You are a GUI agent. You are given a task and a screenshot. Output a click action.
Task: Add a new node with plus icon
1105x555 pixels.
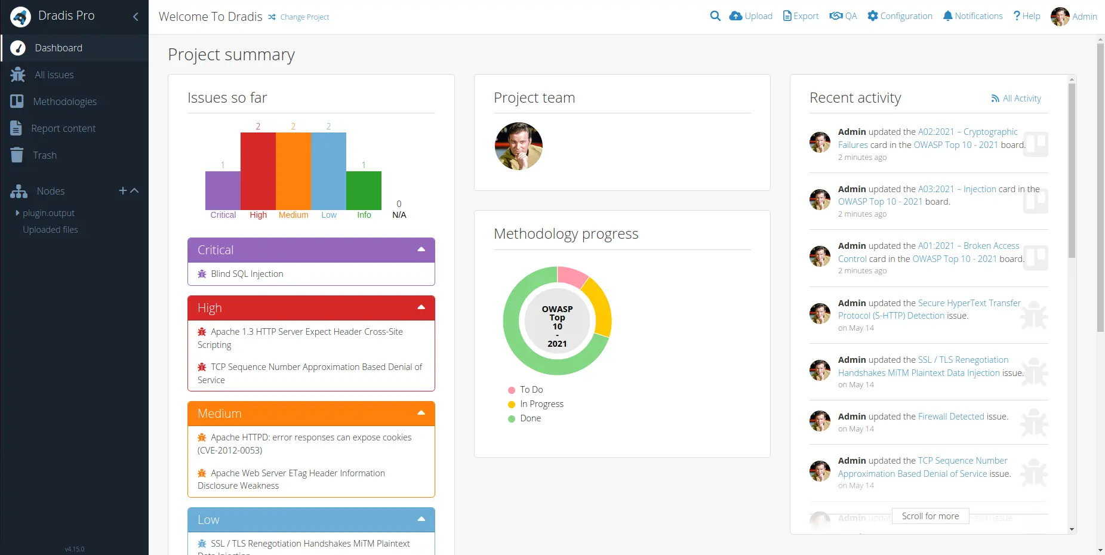[x=122, y=190]
